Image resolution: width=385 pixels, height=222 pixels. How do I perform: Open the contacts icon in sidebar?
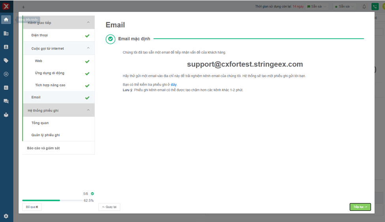point(6,47)
